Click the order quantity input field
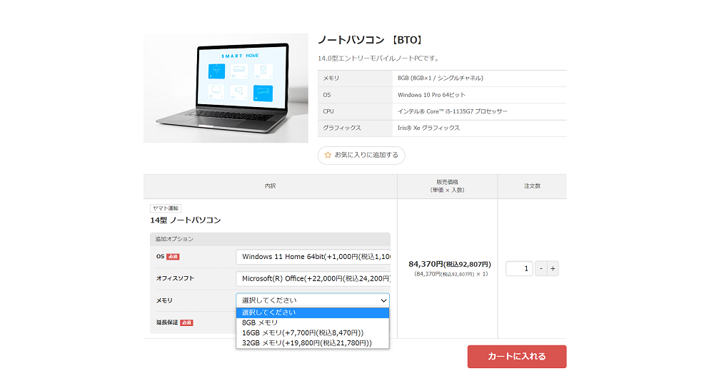 coord(519,268)
